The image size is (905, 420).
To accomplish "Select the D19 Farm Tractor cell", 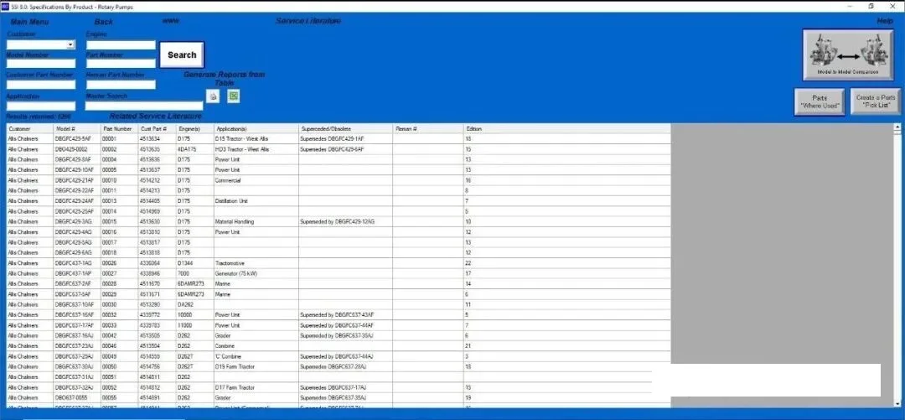I will [x=256, y=367].
